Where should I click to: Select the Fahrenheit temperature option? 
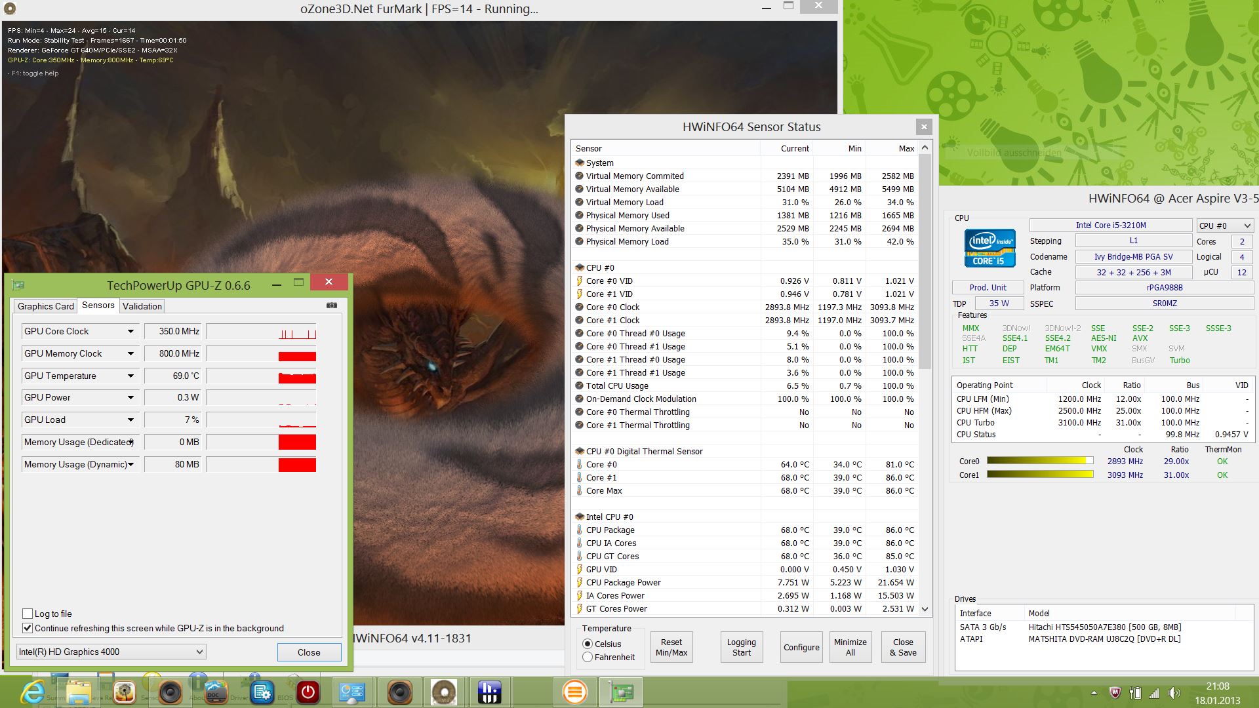(x=588, y=657)
